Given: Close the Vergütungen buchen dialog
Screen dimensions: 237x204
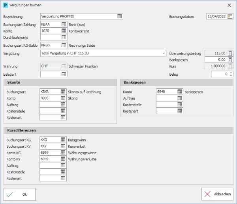Looking at the screenshot, I should click(x=229, y=5).
